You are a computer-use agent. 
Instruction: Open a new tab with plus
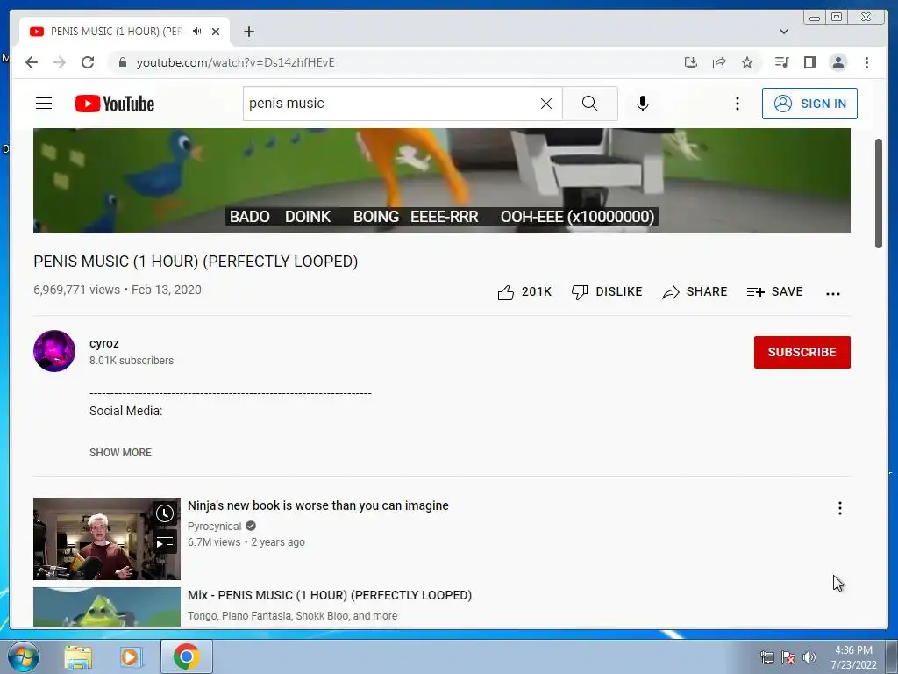click(x=248, y=32)
